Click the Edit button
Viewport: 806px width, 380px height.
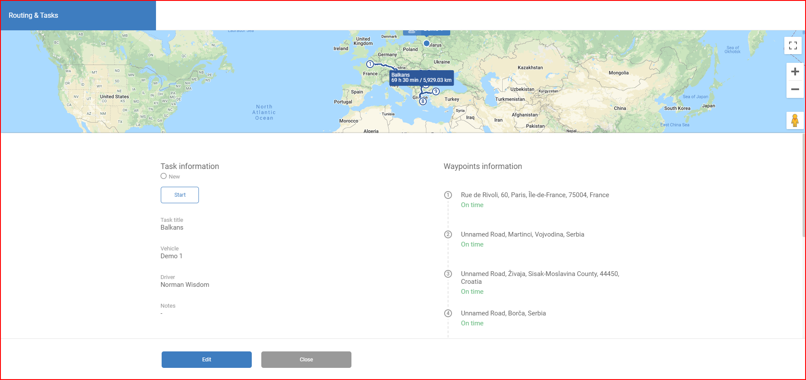[207, 360]
